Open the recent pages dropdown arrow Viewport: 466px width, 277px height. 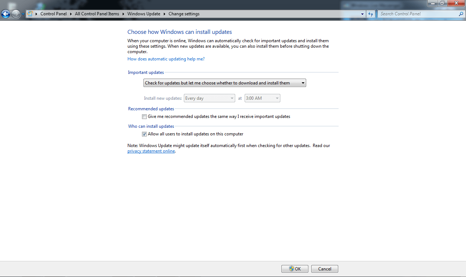click(x=23, y=14)
